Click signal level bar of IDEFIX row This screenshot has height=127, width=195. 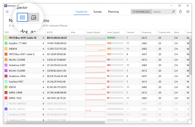[115, 87]
